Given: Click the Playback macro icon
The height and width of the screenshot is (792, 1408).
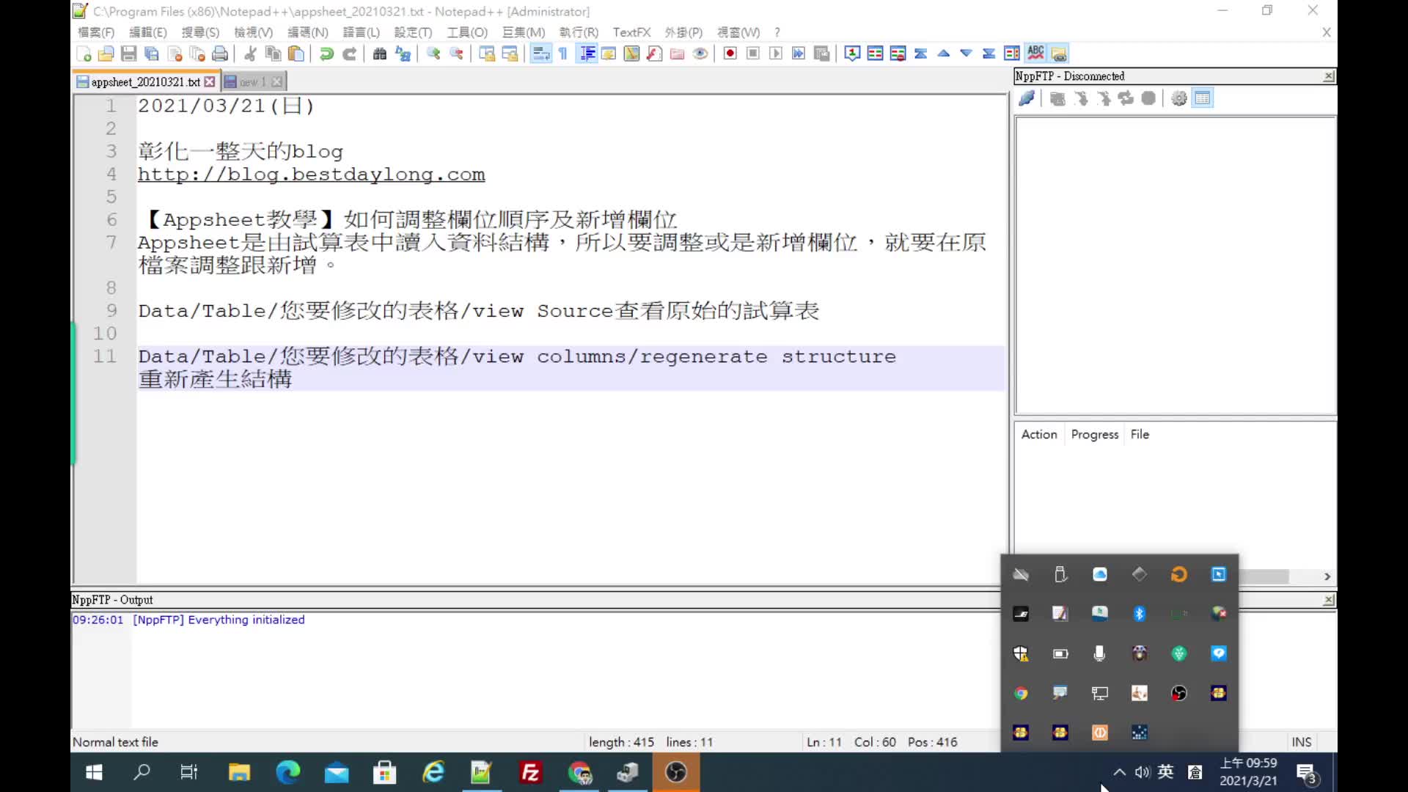Looking at the screenshot, I should tap(776, 54).
